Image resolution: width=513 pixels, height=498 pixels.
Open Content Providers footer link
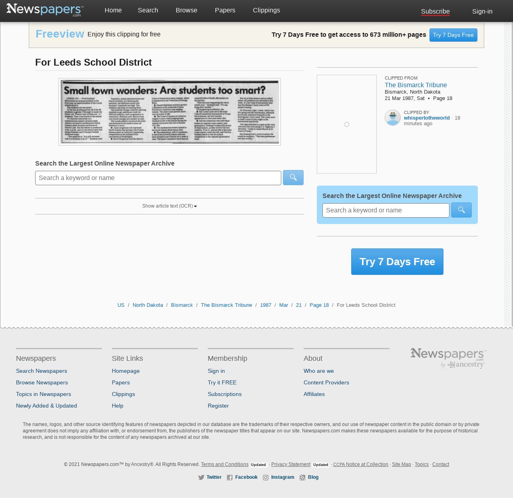(326, 383)
